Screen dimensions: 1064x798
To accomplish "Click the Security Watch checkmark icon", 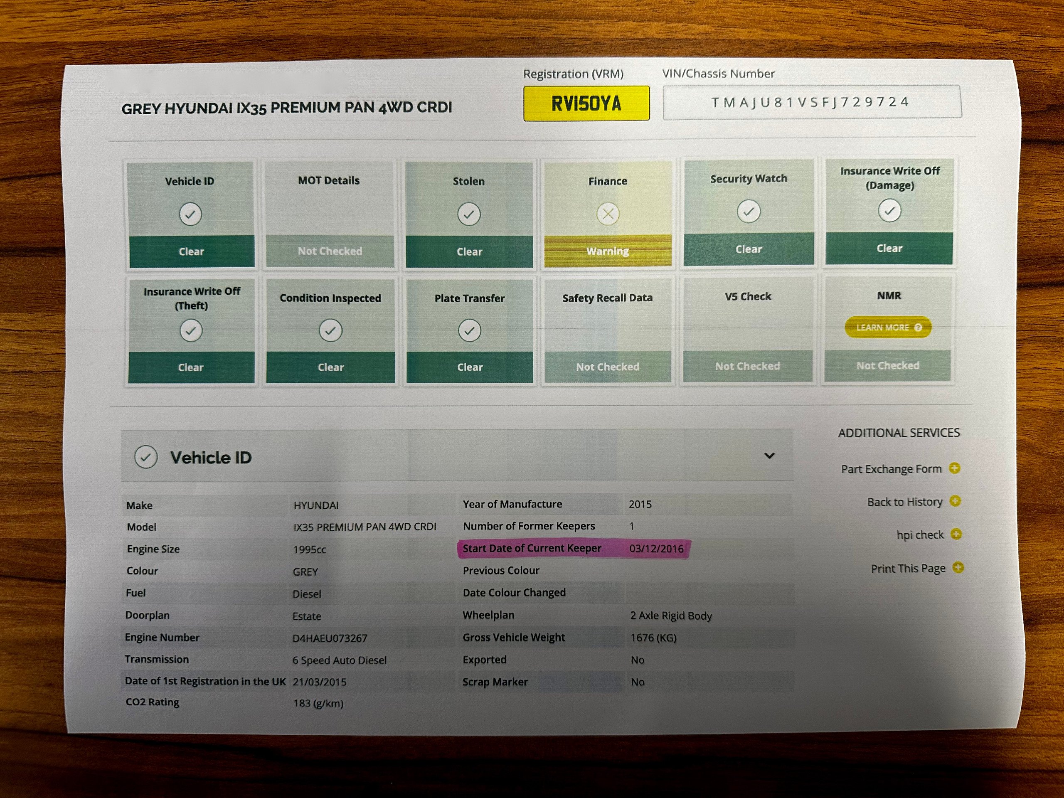I will pyautogui.click(x=748, y=211).
